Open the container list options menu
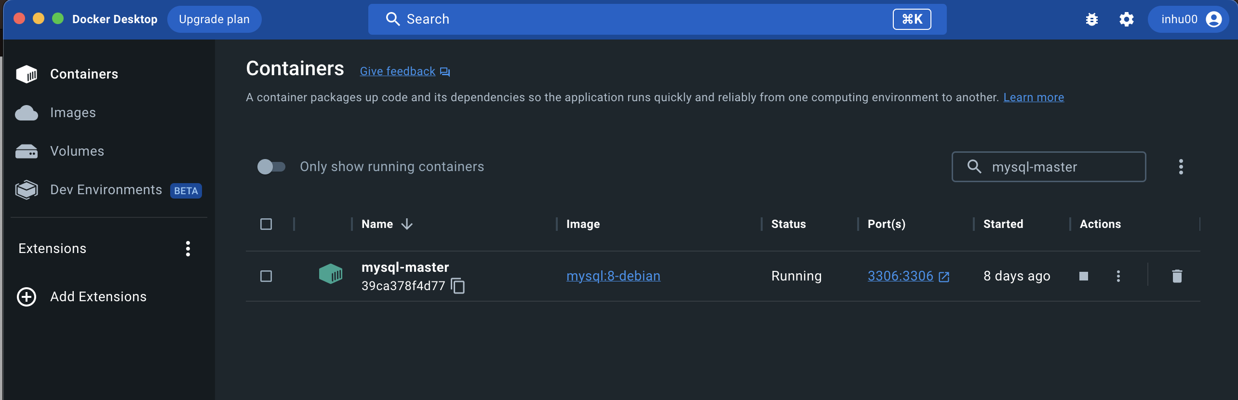 tap(1181, 167)
